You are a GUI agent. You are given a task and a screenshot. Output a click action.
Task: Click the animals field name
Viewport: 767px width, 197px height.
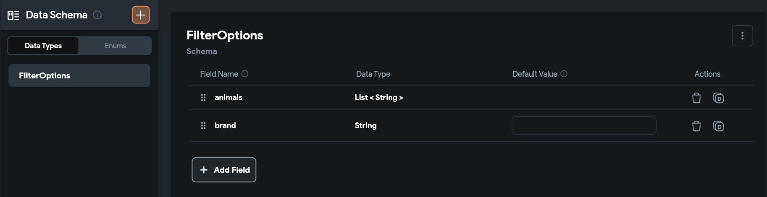coord(229,98)
